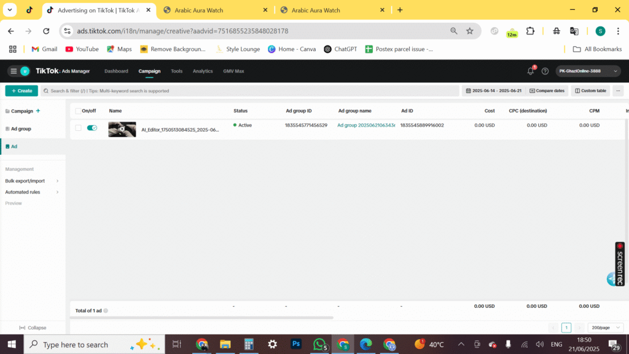Click the info icon beside Total of 1 ad
The image size is (629, 354).
[x=106, y=311]
